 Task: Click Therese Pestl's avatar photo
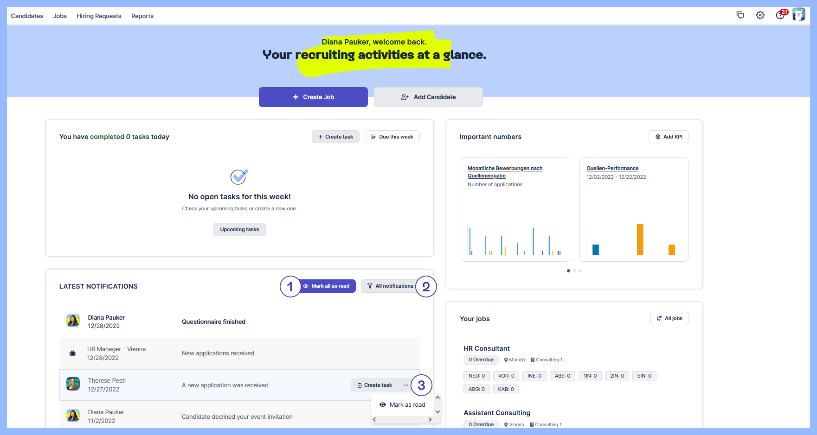[73, 384]
